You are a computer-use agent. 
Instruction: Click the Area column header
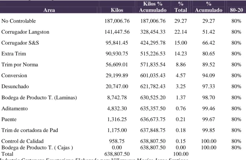(49, 10)
